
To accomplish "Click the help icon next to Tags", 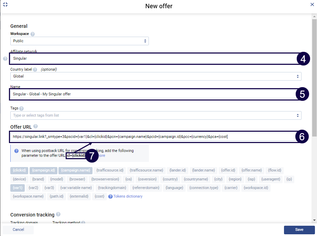I will (22, 108).
